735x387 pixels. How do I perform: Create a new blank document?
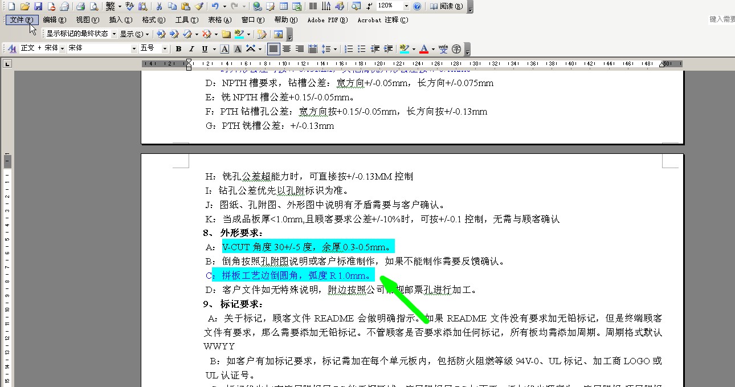(x=11, y=6)
